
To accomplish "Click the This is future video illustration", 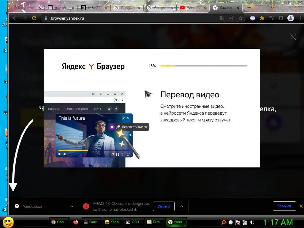I will pos(94,135).
